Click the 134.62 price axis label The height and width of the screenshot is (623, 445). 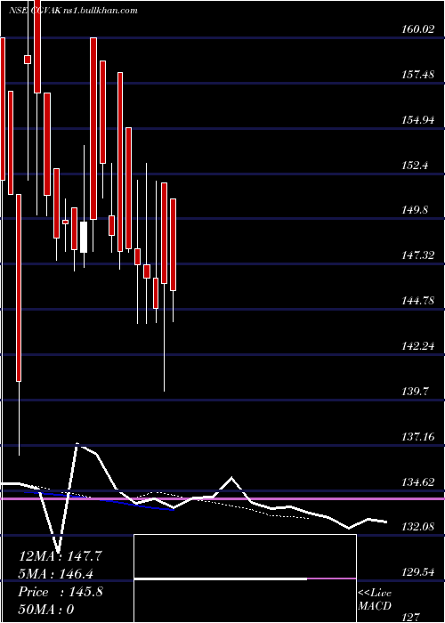[417, 482]
